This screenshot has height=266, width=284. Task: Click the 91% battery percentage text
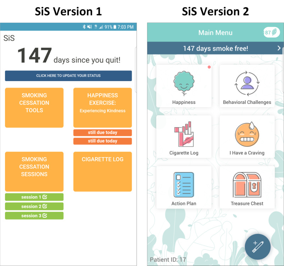108,27
